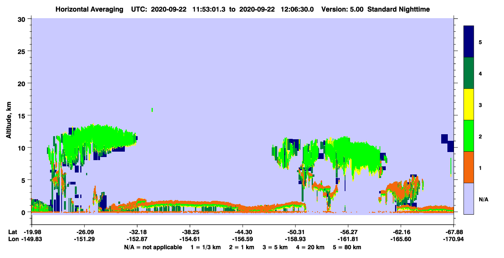Click '3 = 5 km' legend text
Image resolution: width=504 pixels, height=258 pixels.
pyautogui.click(x=276, y=247)
